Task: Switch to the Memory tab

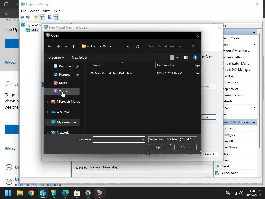Action: coord(95,167)
